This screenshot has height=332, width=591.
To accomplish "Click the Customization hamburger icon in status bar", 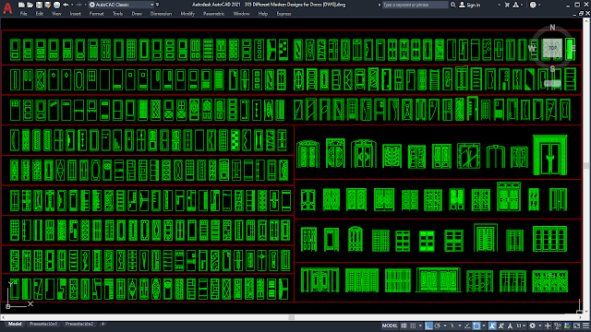I will [585, 326].
